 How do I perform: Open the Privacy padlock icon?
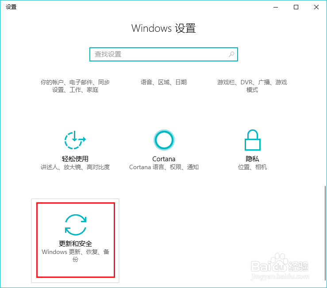[x=252, y=140]
